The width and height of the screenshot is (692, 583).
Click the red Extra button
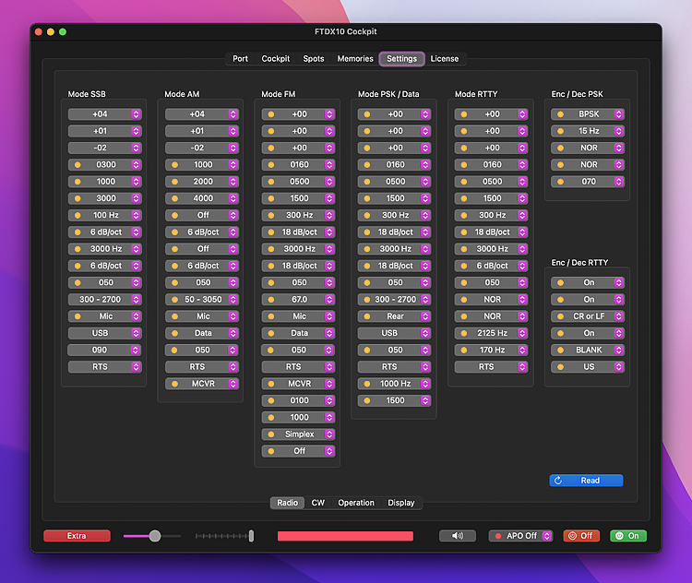77,536
